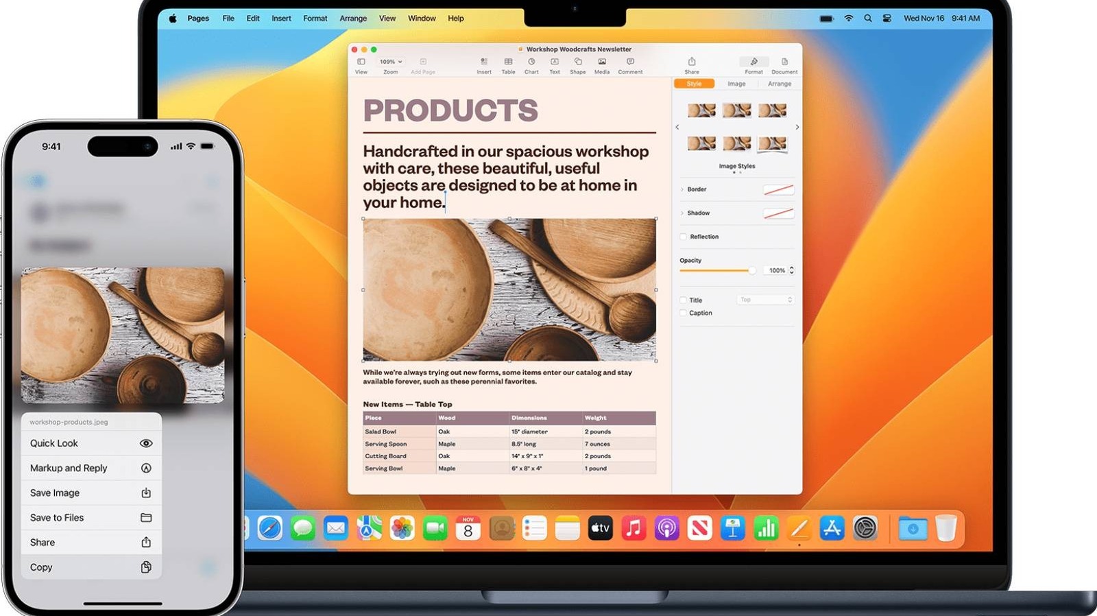Click the Table icon in Pages toolbar
This screenshot has height=616, width=1097.
tap(508, 62)
